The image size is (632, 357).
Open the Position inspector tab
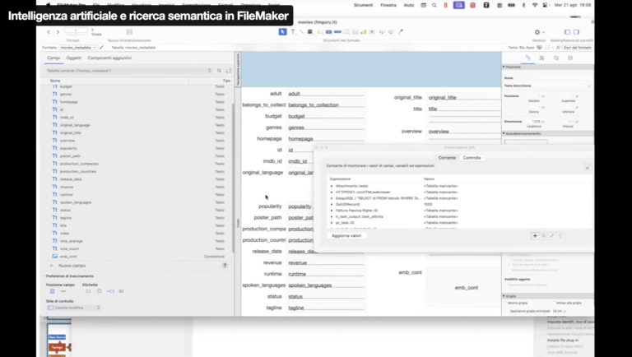pos(527,58)
